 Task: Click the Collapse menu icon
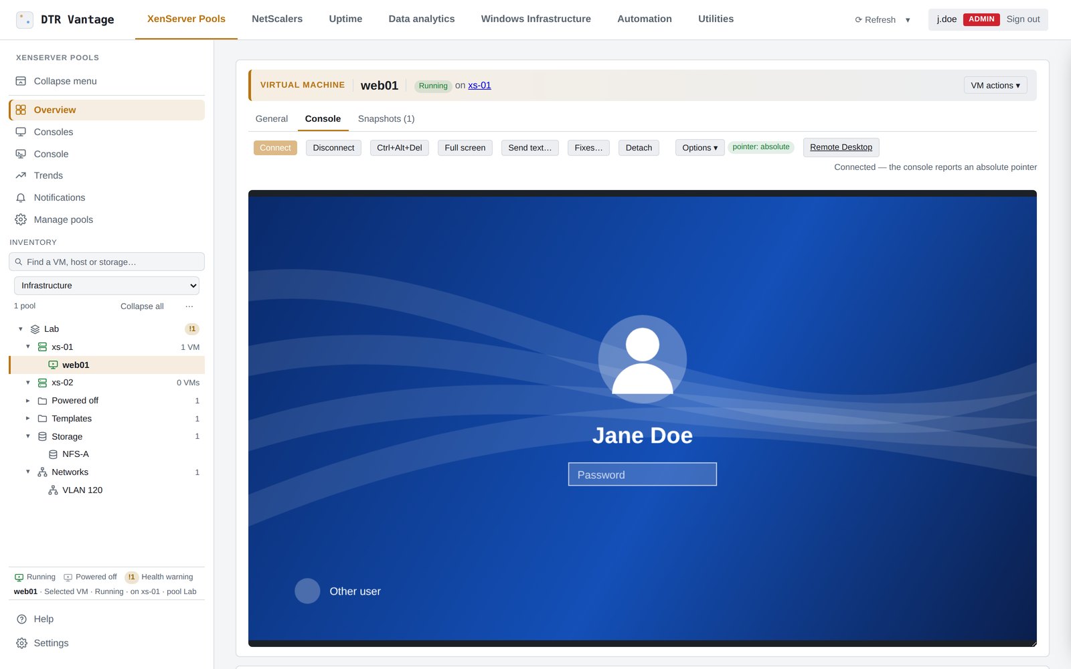point(21,81)
